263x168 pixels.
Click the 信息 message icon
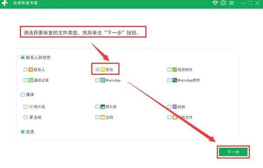(x=103, y=69)
